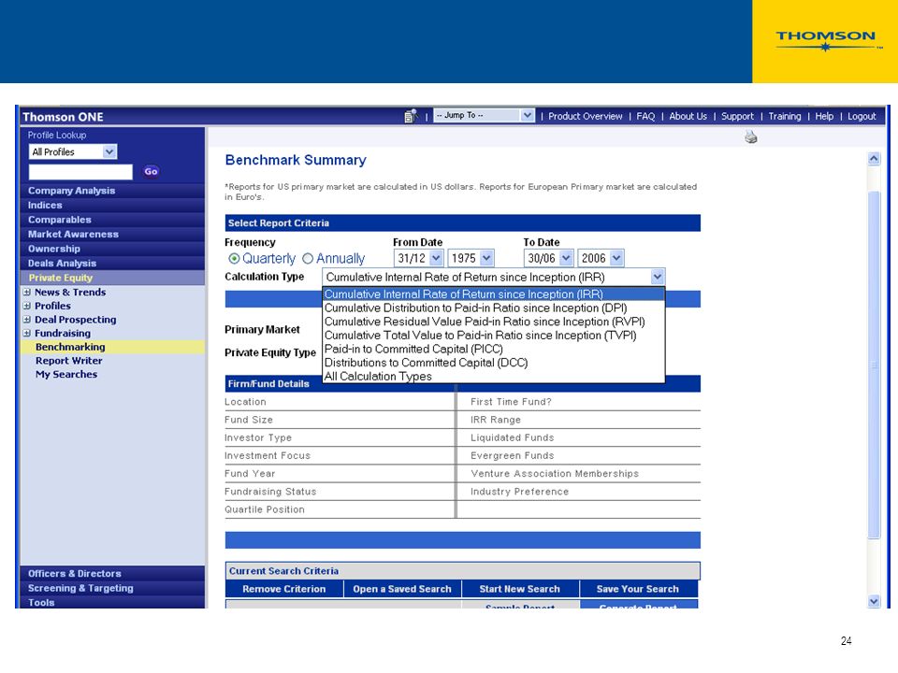Collapse the Calculation Type dropdown arrow
Image resolution: width=898 pixels, height=673 pixels.
point(658,277)
